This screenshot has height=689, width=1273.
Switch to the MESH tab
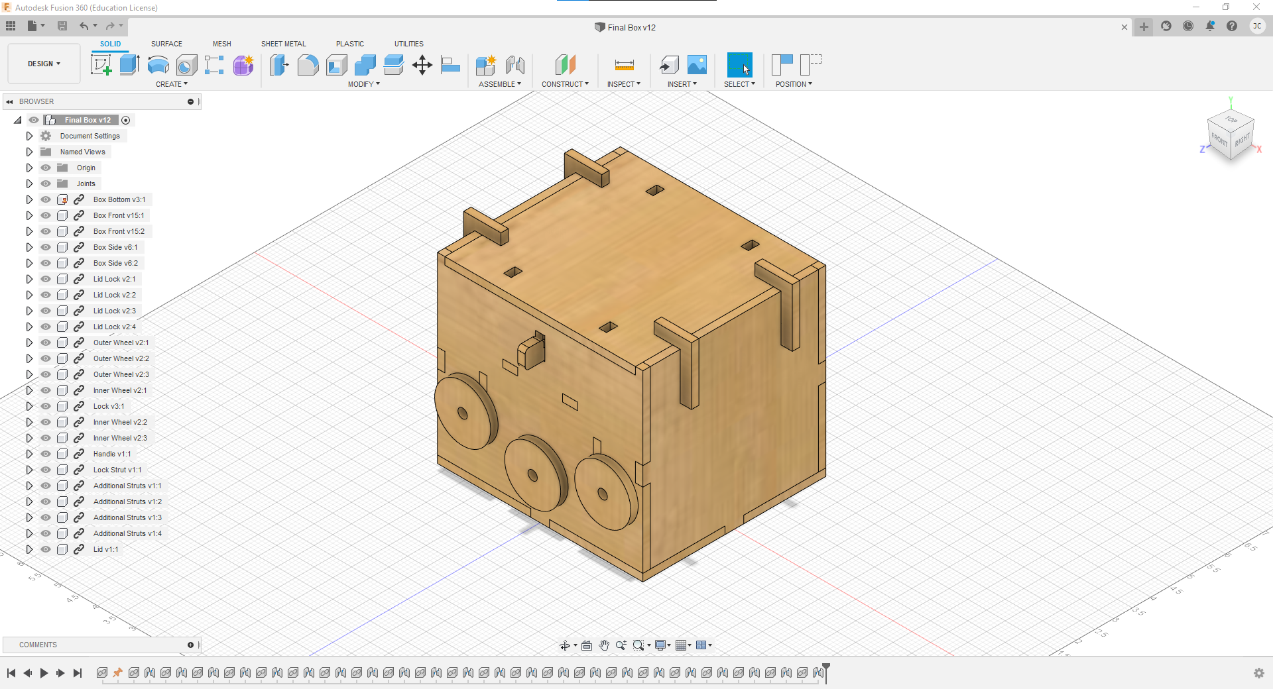[x=222, y=44]
